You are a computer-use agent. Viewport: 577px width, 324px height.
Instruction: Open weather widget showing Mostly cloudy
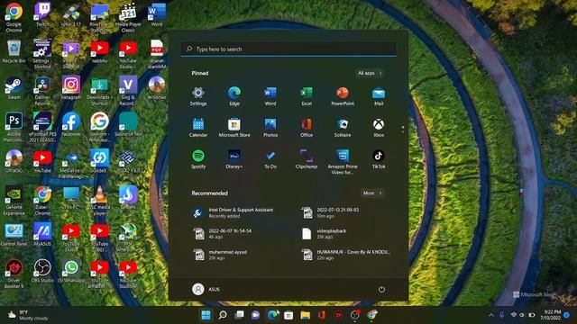point(28,315)
